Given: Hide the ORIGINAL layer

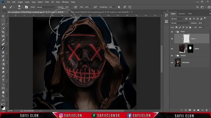Looking at the screenshot, I should point(172,63).
